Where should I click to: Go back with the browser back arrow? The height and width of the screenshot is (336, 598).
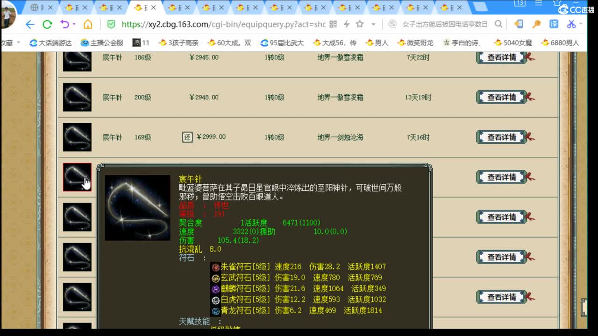tap(30, 24)
